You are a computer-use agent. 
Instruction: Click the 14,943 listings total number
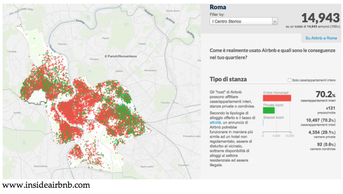[x=320, y=18]
